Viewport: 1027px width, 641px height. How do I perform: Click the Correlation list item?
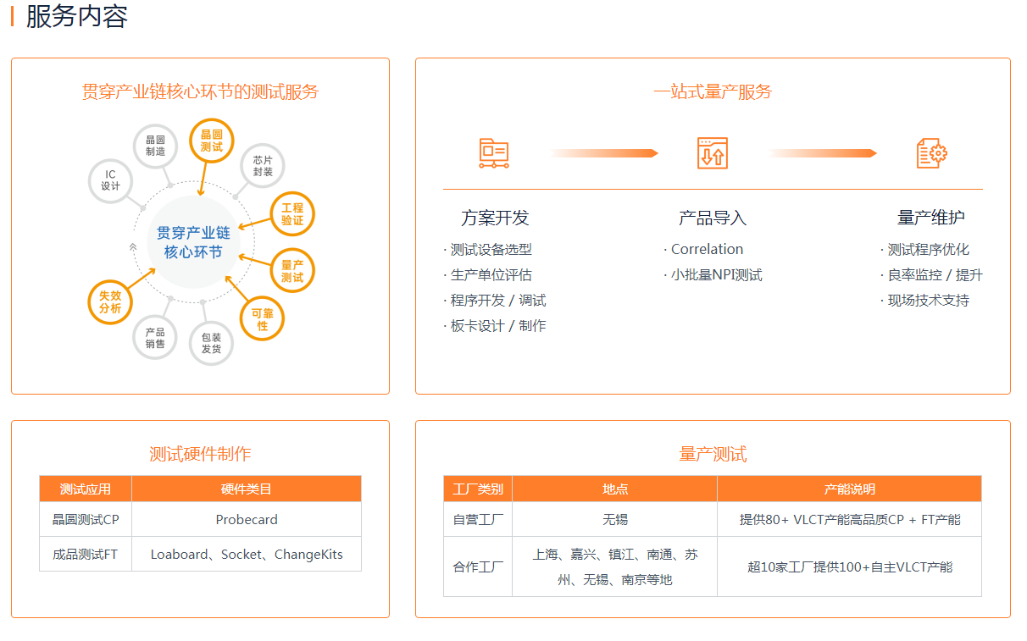(x=707, y=249)
